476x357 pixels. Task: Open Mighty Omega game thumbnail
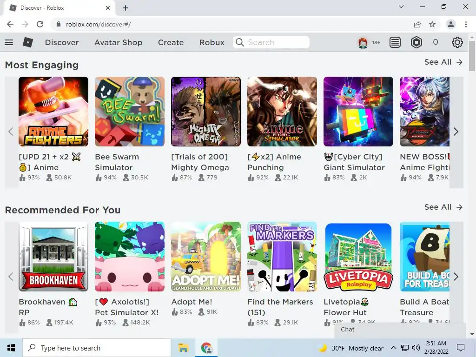pyautogui.click(x=206, y=112)
